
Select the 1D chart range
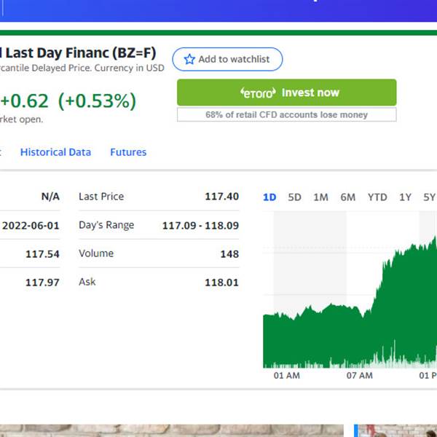pos(269,197)
